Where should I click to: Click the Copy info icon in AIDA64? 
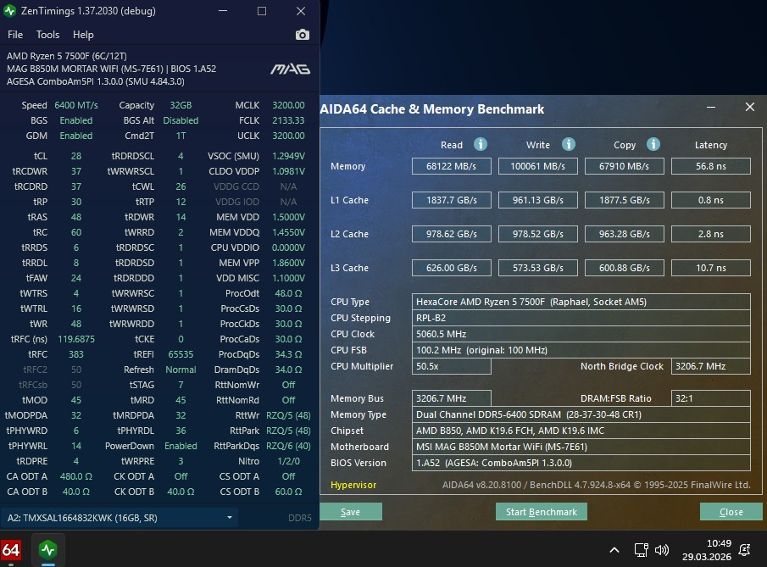(653, 144)
